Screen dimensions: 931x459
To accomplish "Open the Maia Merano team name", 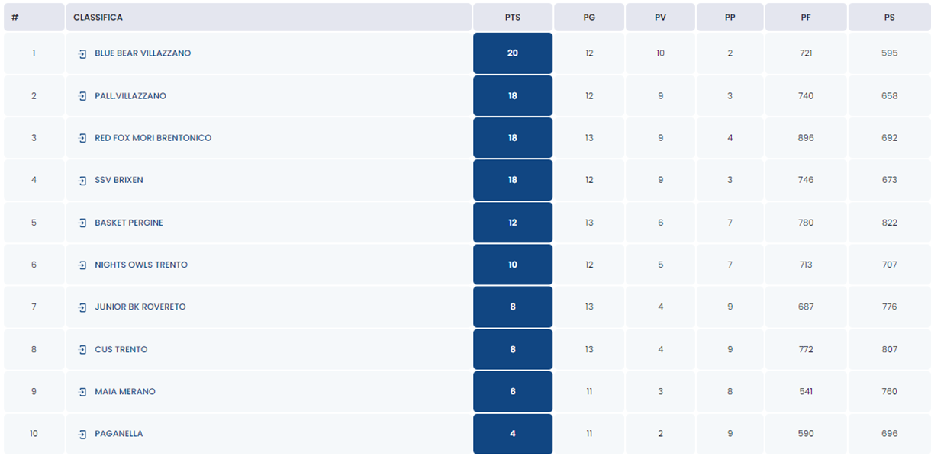I will 125,392.
